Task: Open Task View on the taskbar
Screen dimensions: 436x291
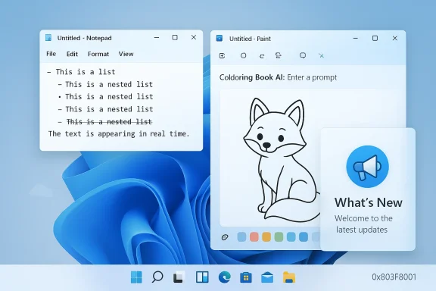Action: (179, 277)
